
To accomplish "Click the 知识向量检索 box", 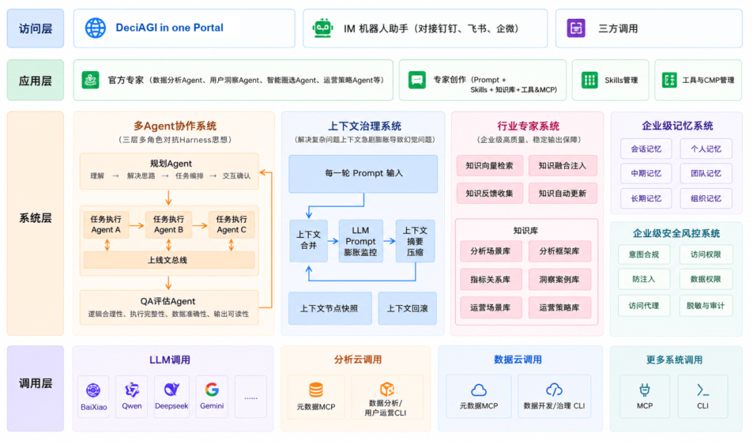I will [489, 166].
